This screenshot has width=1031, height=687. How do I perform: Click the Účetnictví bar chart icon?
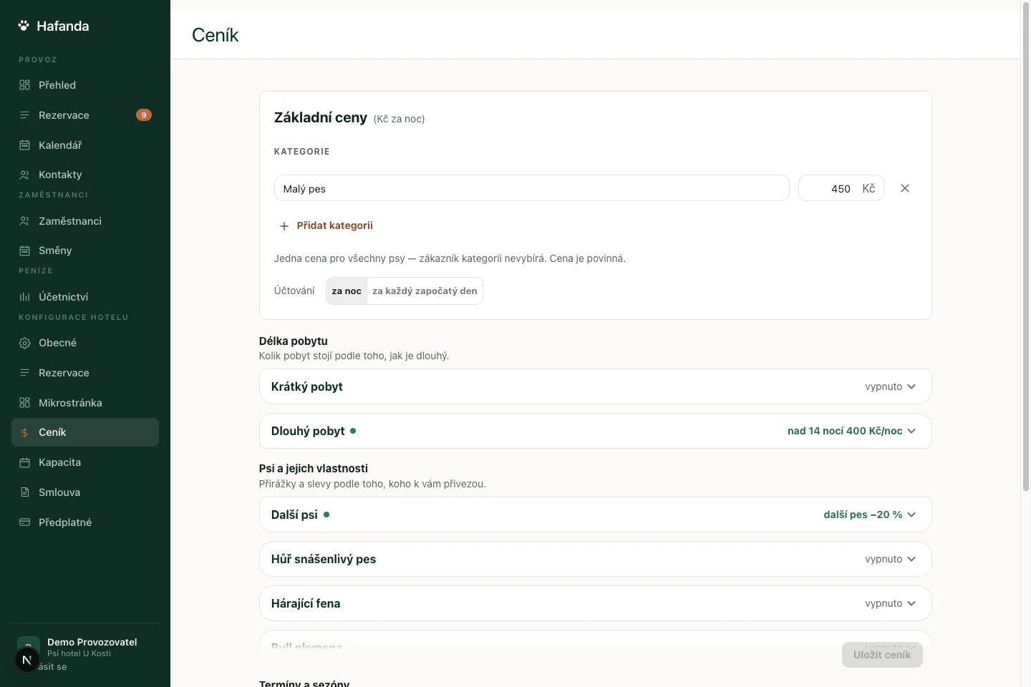click(x=24, y=297)
